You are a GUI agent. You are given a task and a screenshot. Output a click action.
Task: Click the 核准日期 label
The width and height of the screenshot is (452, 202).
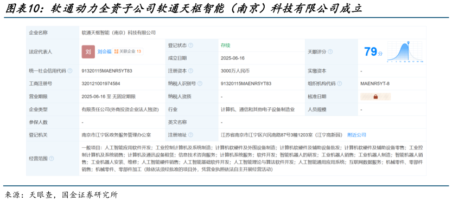click(x=317, y=97)
